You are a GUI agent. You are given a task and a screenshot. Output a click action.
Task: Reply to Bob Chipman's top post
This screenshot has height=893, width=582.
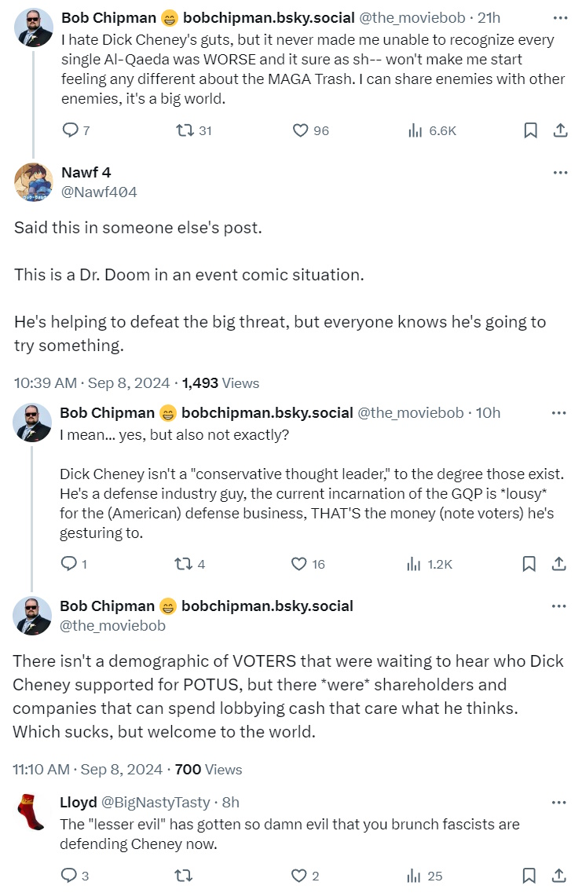click(x=69, y=130)
